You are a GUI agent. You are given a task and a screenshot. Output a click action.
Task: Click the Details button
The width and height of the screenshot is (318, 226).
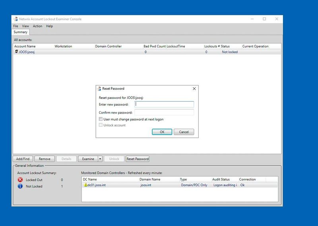[x=66, y=159]
